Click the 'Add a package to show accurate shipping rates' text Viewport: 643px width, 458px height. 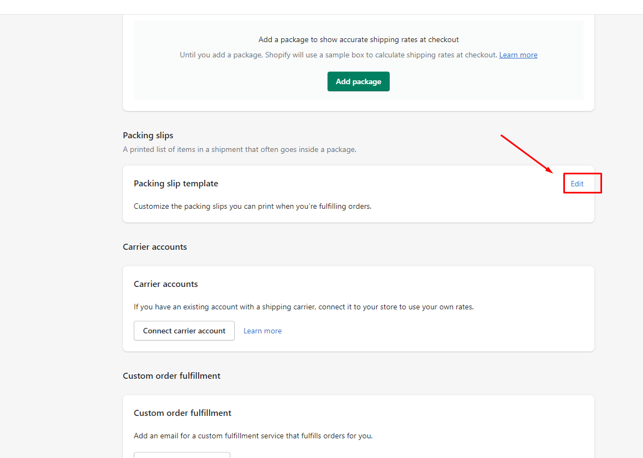tap(358, 39)
